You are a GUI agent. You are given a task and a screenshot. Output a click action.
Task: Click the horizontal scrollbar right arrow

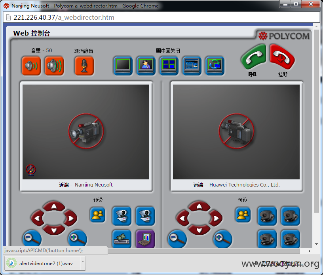pos(310,251)
